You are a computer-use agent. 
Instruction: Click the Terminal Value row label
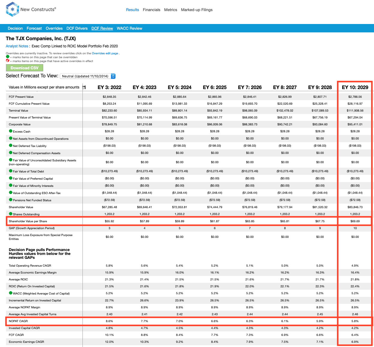(19, 111)
